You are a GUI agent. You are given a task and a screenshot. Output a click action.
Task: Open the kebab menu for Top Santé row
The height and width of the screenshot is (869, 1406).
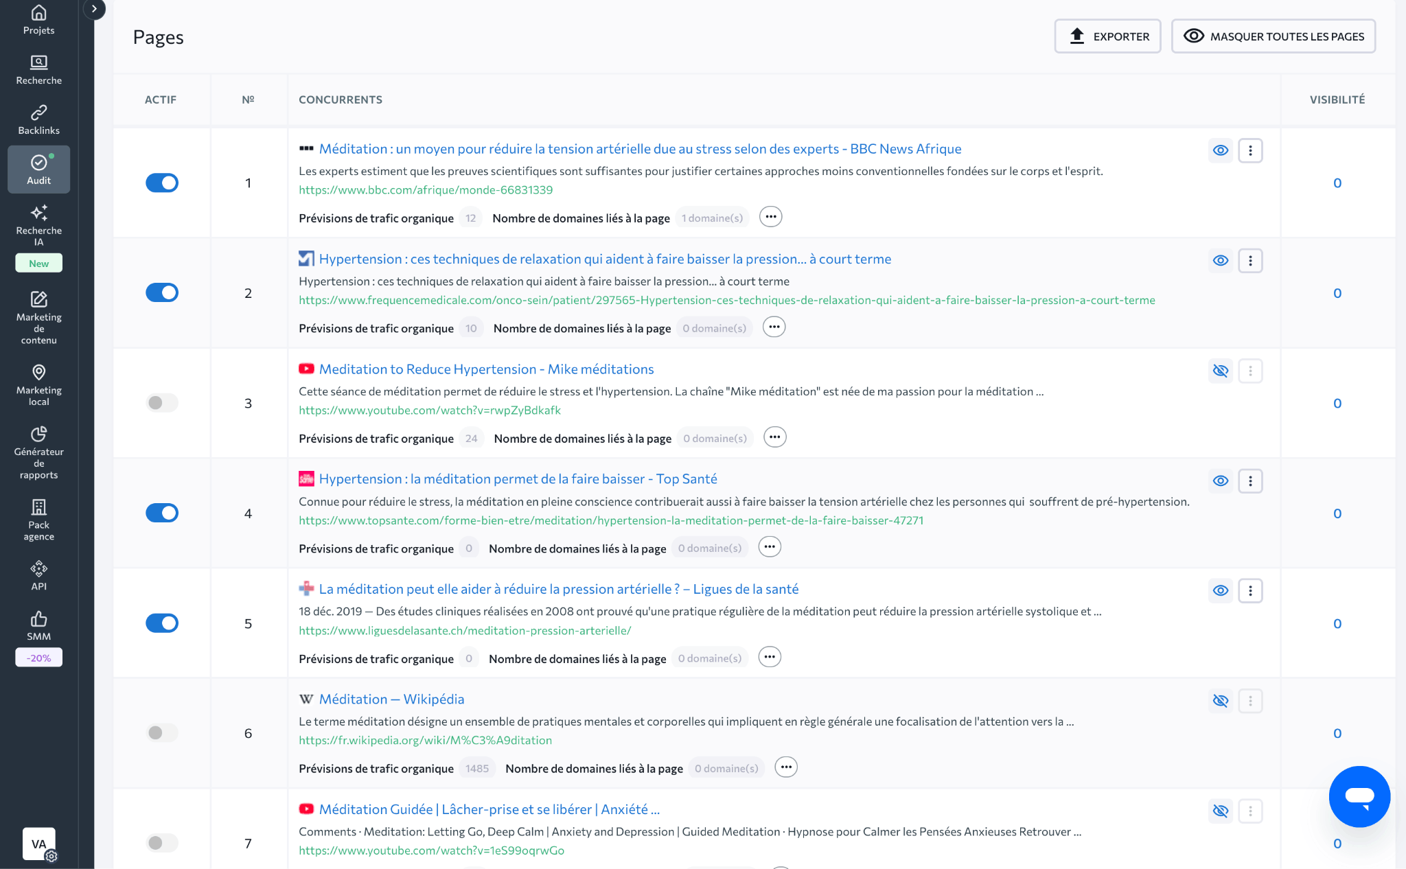[1250, 481]
